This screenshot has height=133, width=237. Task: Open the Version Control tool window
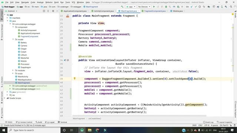[x=24, y=122]
